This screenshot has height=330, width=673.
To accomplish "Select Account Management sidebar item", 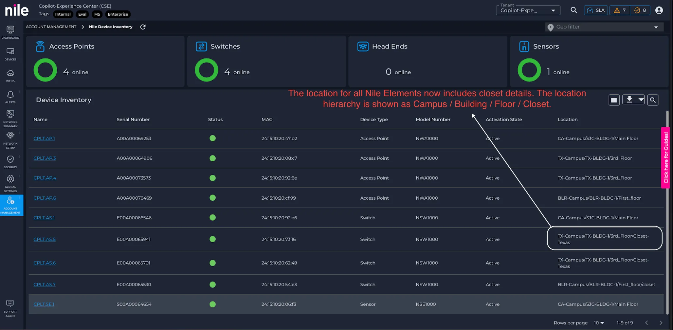I will 11,205.
